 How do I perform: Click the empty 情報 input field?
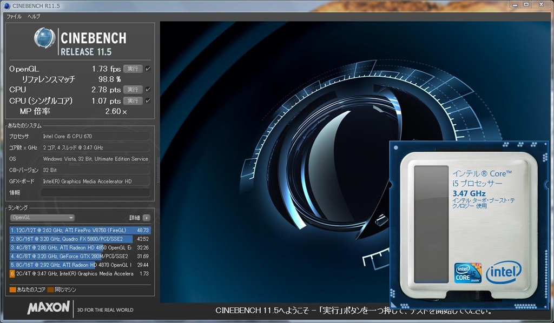point(95,193)
